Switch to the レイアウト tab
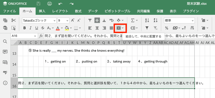Screen dimensions: 215x98 click(x=60, y=11)
